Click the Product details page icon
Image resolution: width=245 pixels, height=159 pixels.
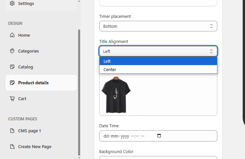(x=12, y=83)
